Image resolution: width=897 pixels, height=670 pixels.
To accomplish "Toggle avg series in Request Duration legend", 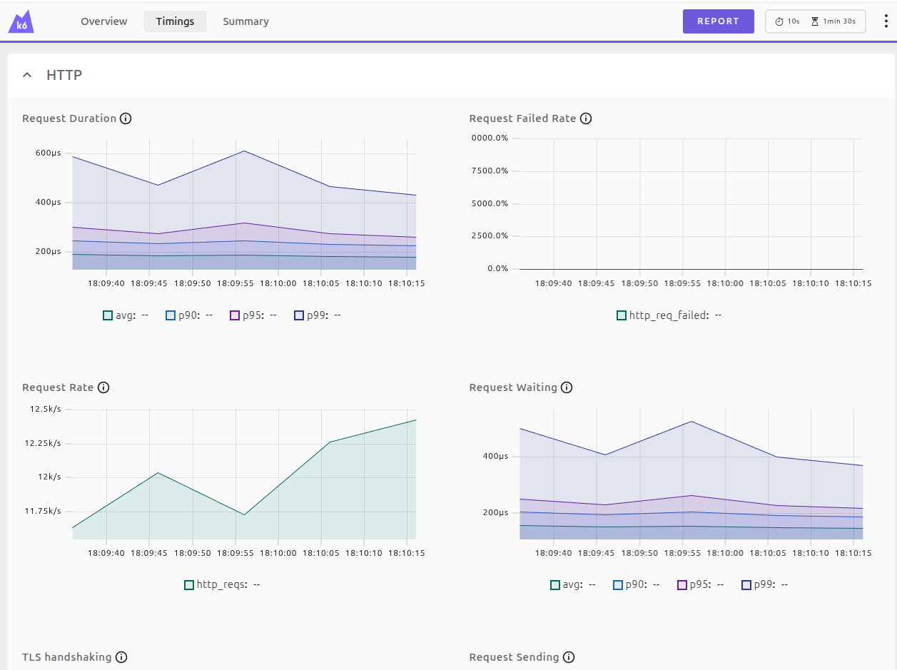I will (x=125, y=315).
